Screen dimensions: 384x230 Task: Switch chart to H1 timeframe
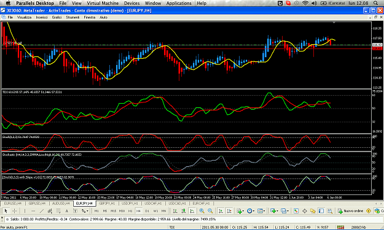point(130,211)
